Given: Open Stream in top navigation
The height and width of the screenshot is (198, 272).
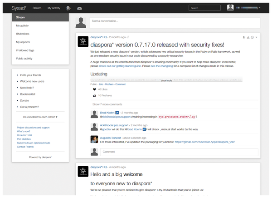Looking at the screenshot, I should 37,8.
